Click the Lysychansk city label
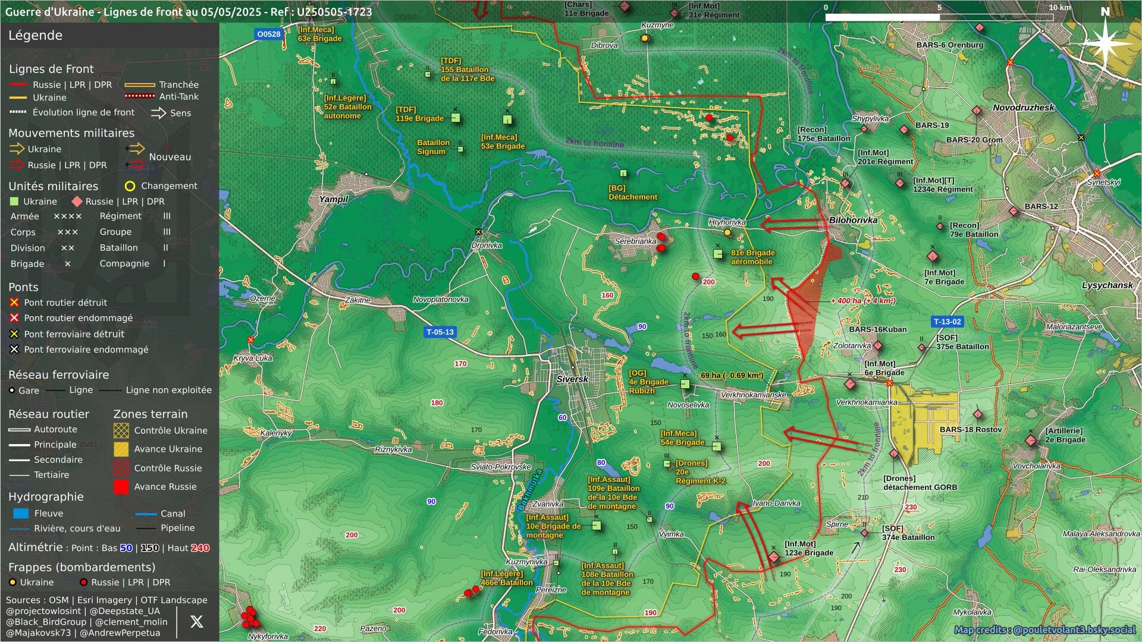Image resolution: width=1142 pixels, height=642 pixels. [x=1108, y=285]
